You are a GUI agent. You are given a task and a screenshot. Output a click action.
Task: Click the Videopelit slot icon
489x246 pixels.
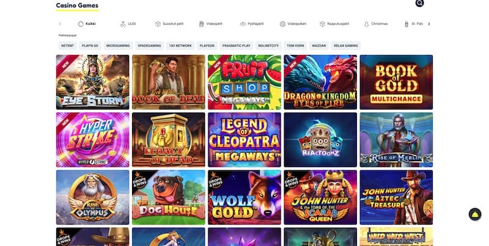click(202, 24)
